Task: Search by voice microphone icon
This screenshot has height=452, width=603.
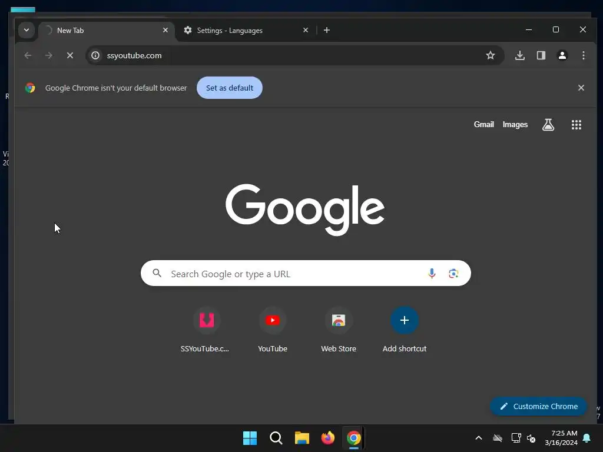Action: [x=432, y=273]
